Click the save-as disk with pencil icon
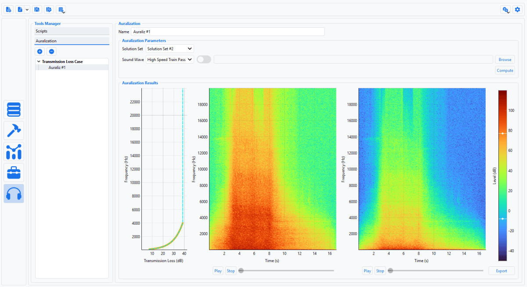Image resolution: width=527 pixels, height=287 pixels. point(49,10)
